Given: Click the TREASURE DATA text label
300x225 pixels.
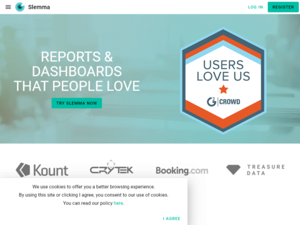Looking at the screenshot, I should click(266, 170).
